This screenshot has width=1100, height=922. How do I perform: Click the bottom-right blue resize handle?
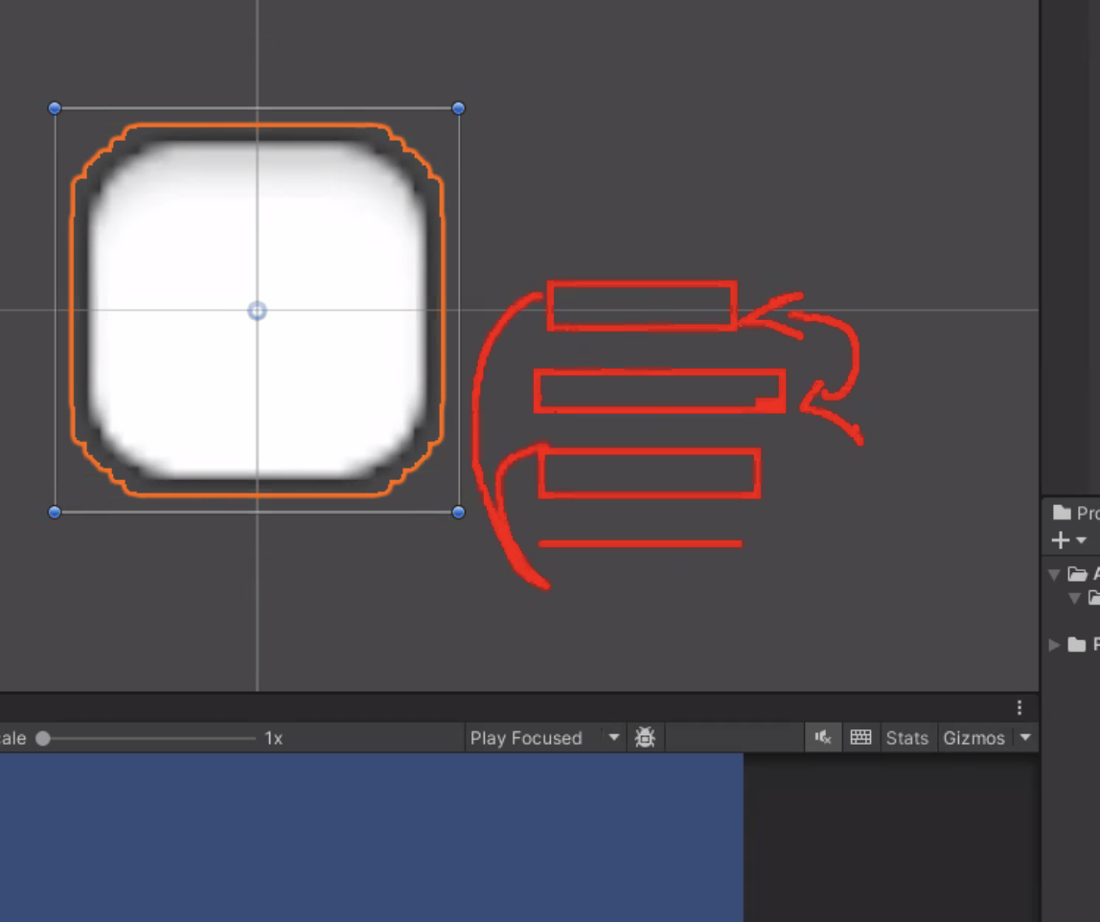pyautogui.click(x=458, y=512)
